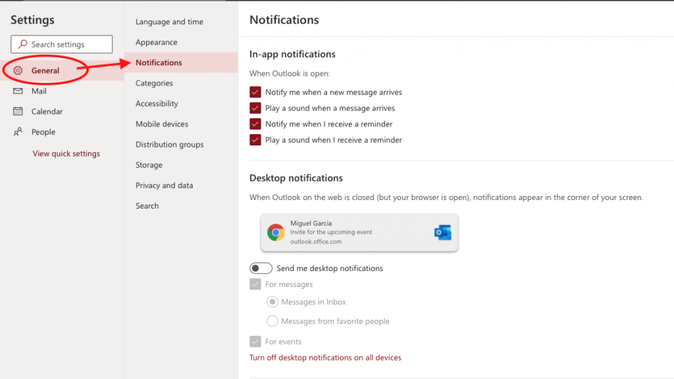Uncheck Notify me when new message arrives
Image resolution: width=674 pixels, height=379 pixels.
[x=255, y=92]
